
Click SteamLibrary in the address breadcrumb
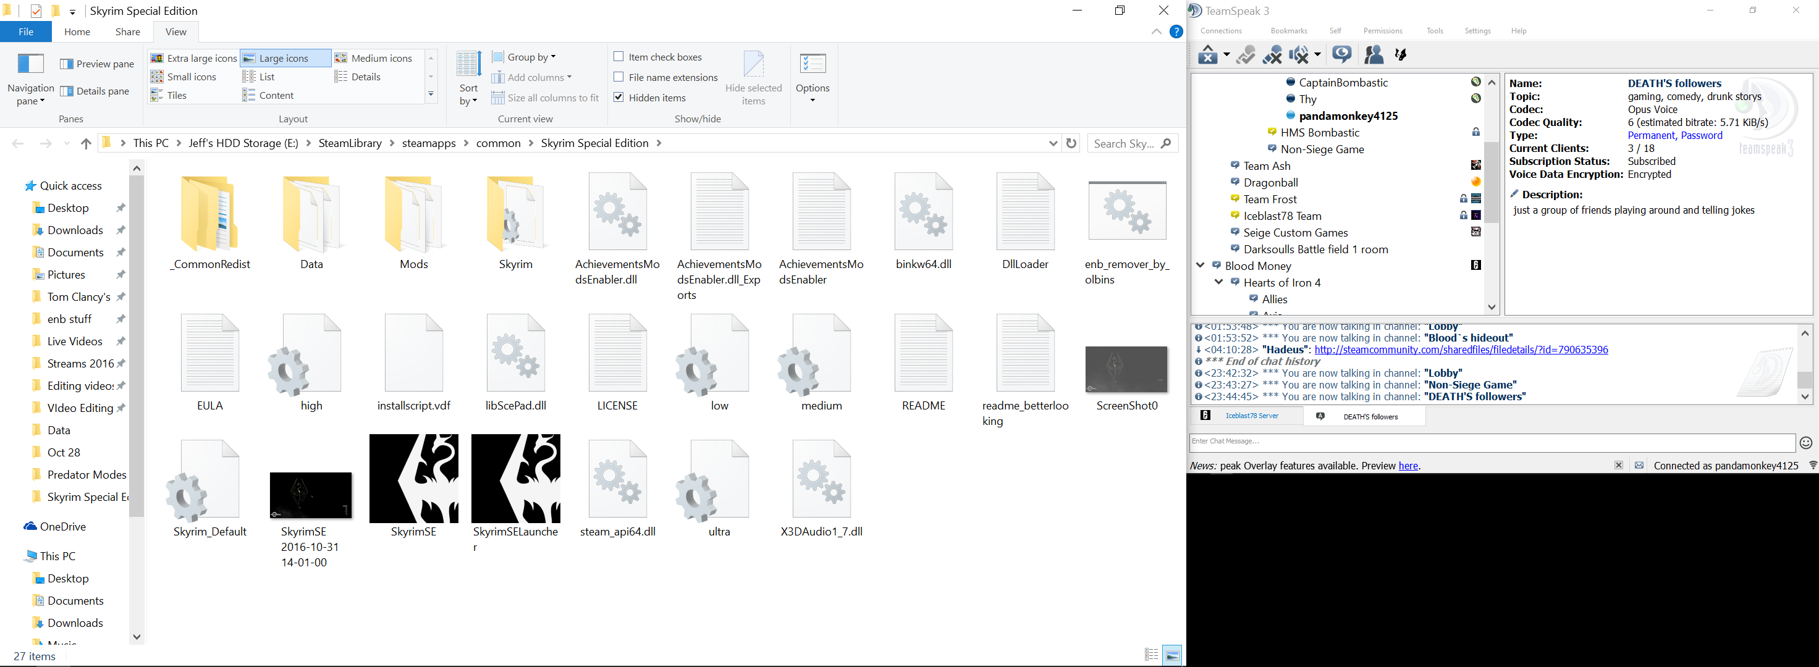point(350,143)
